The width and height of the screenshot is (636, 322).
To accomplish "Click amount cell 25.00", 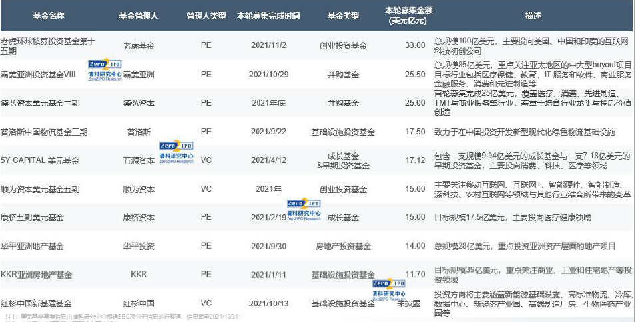I will [415, 103].
